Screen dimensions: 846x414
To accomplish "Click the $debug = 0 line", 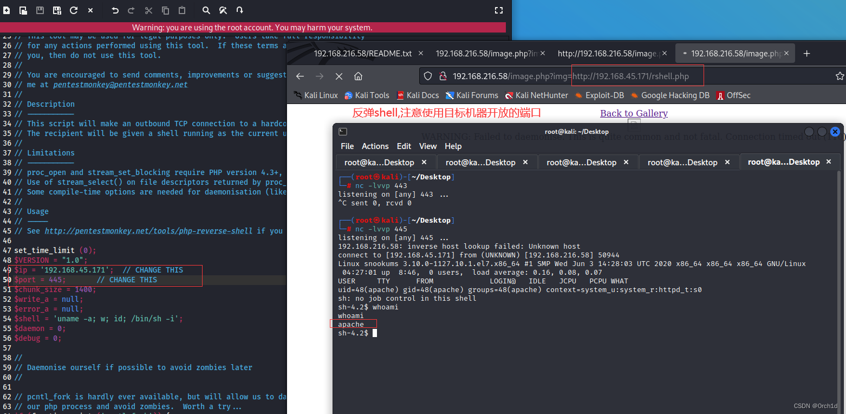I will coord(38,338).
